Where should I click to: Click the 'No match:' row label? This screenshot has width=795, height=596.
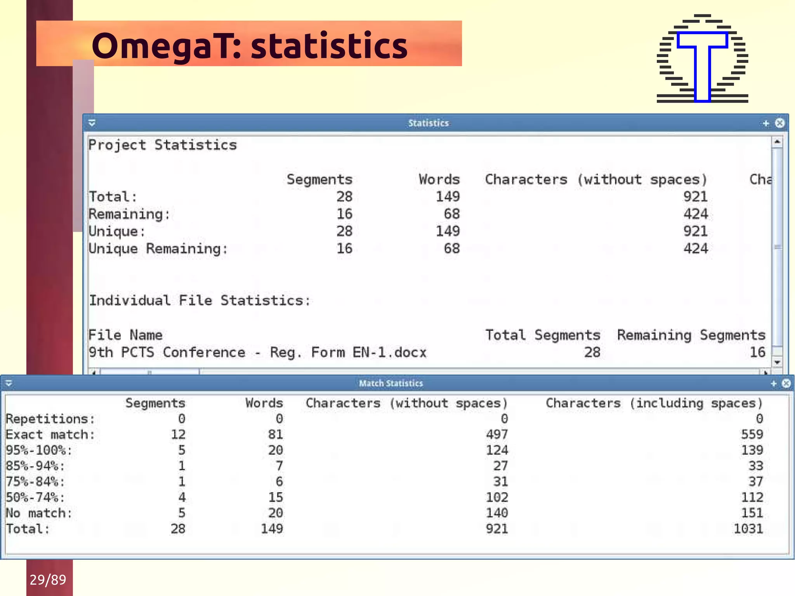click(x=39, y=513)
